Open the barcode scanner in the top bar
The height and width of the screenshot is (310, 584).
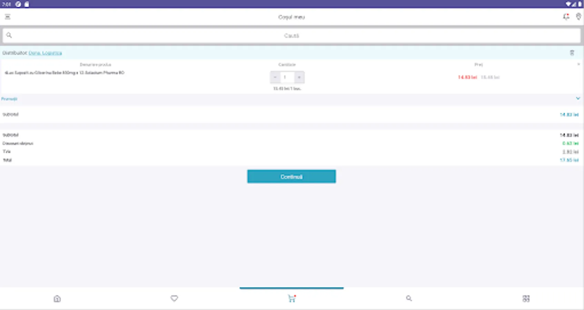tap(579, 17)
